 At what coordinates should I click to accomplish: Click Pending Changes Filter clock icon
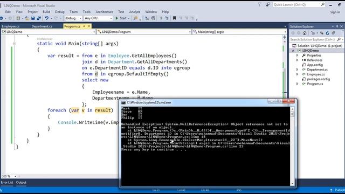[x=313, y=33]
